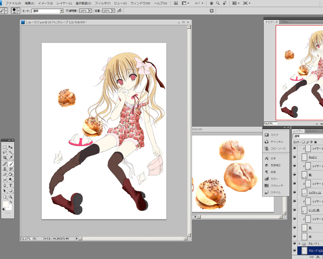Toggle lock all padlock in Layers panel
323x259 pixels.
[315, 142]
